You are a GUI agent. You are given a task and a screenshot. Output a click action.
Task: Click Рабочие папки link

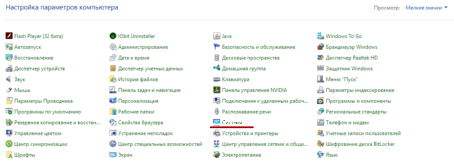[x=136, y=112]
